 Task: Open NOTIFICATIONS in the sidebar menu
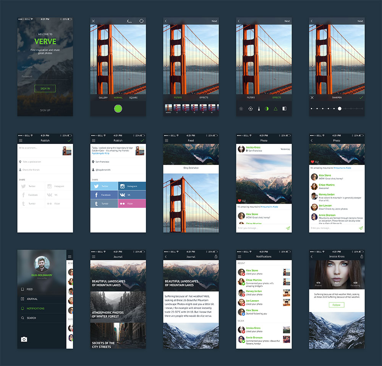[36, 309]
